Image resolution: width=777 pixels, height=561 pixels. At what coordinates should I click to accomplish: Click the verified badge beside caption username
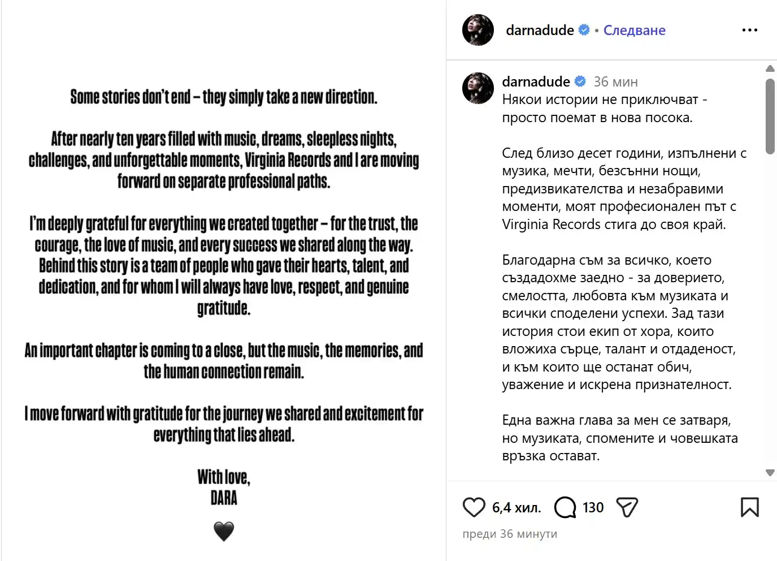pyautogui.click(x=580, y=81)
